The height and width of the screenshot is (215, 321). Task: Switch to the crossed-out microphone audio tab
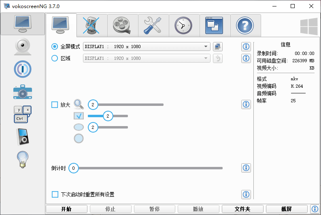pyautogui.click(x=92, y=25)
